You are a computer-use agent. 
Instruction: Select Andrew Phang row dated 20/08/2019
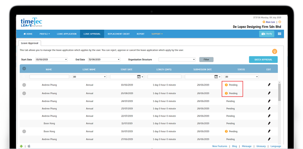(x=24, y=94)
